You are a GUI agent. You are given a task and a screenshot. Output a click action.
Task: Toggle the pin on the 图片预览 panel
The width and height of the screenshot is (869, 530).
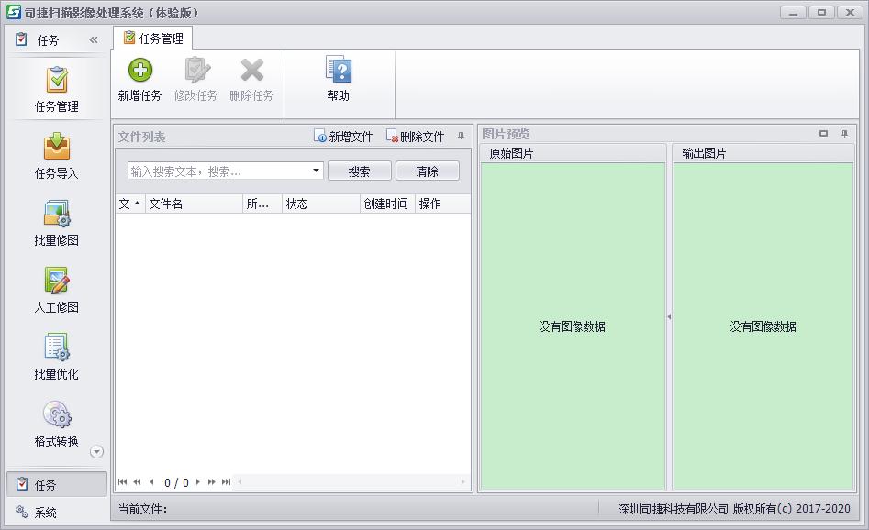844,134
